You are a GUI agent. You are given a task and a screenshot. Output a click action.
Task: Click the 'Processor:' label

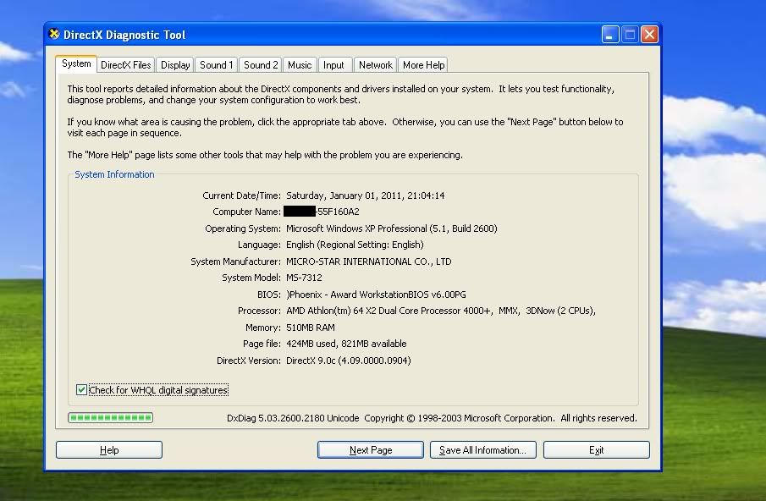(259, 311)
